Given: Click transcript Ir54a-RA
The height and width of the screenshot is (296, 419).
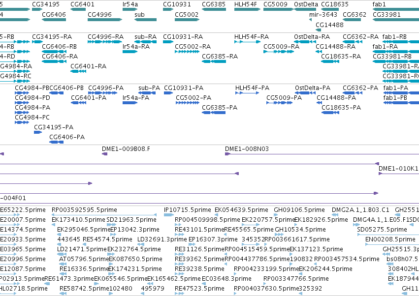Looking at the screenshot, I should [130, 52].
